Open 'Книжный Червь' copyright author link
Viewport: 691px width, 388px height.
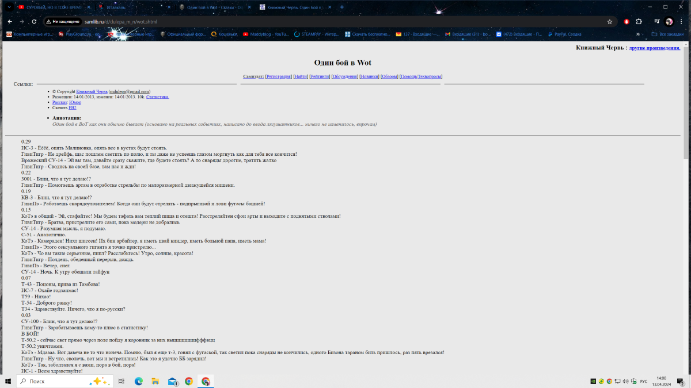92,91
